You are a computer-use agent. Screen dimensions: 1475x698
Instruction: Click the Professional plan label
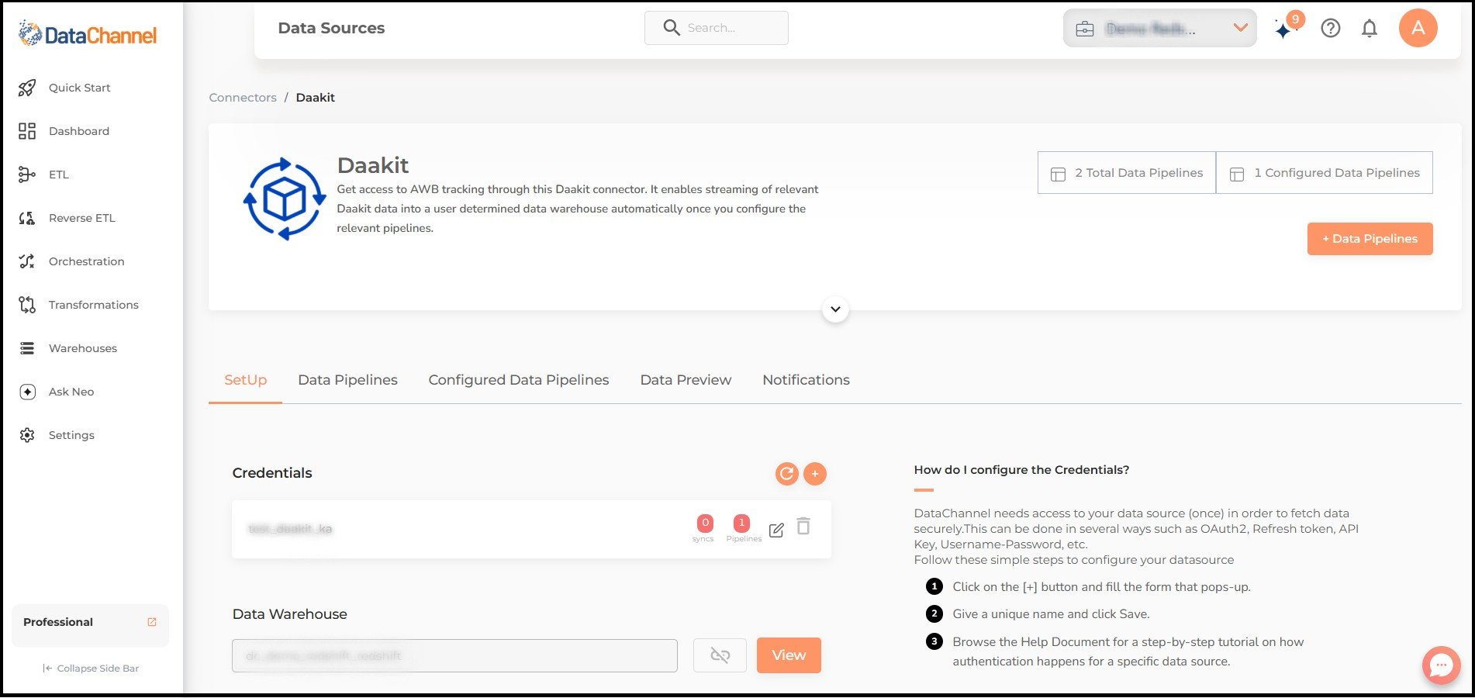(58, 622)
